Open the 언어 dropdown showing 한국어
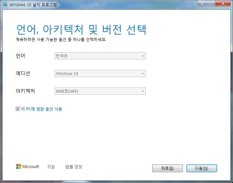 (100, 56)
